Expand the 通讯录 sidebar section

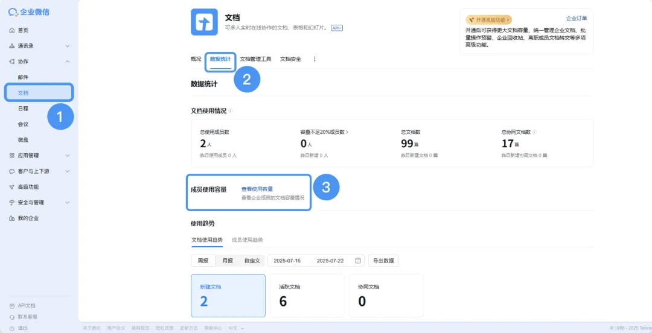coord(68,46)
